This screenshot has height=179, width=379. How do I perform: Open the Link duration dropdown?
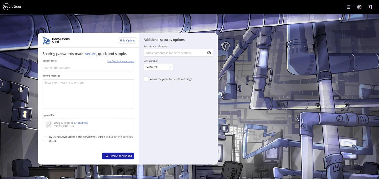[158, 67]
